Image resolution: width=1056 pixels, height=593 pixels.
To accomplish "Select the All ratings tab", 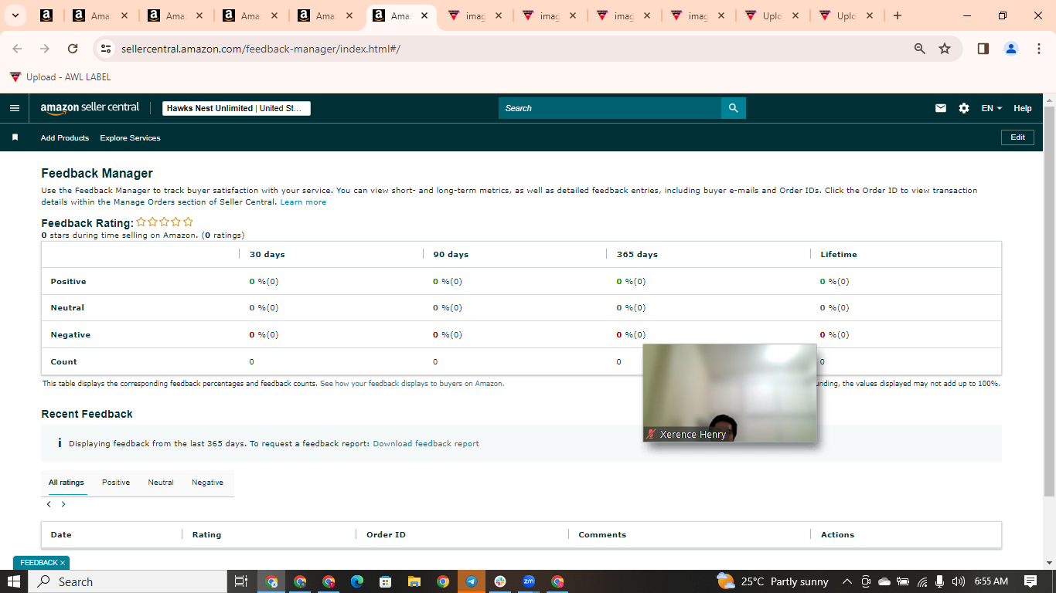I will [x=66, y=483].
